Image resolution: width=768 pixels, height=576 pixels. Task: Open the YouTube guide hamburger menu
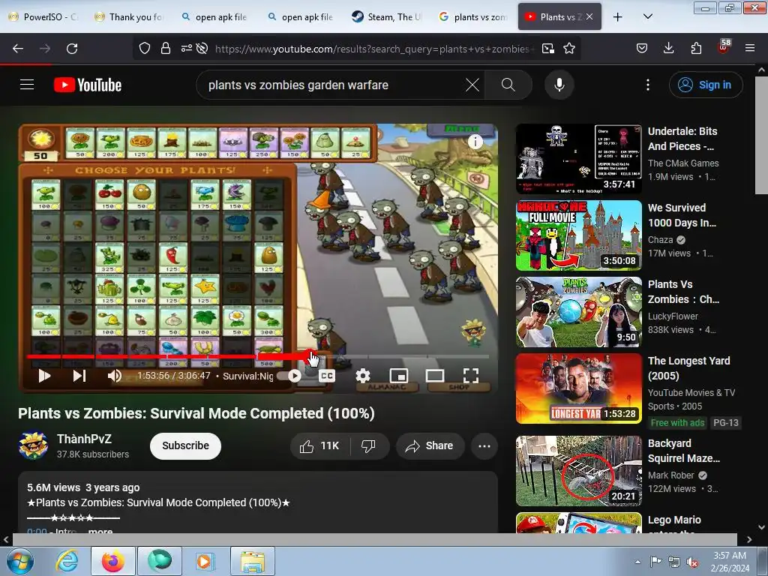click(27, 85)
